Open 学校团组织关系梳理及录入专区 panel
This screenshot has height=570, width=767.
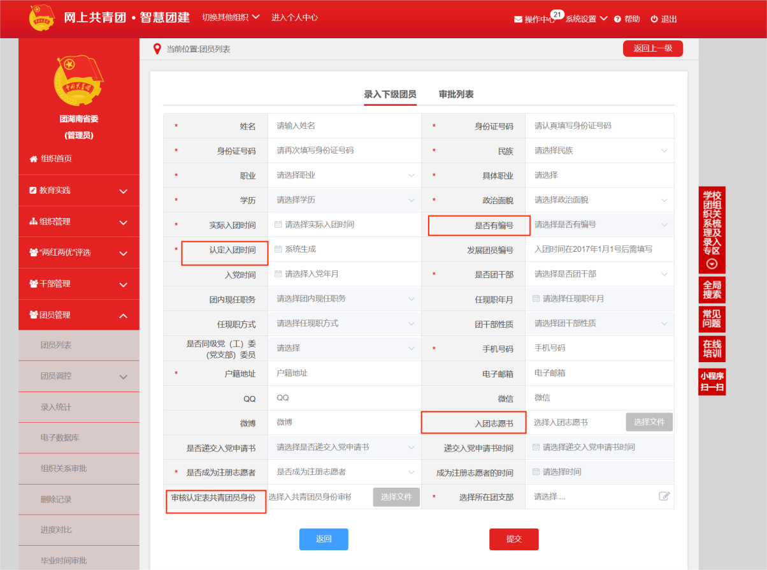coord(712,230)
